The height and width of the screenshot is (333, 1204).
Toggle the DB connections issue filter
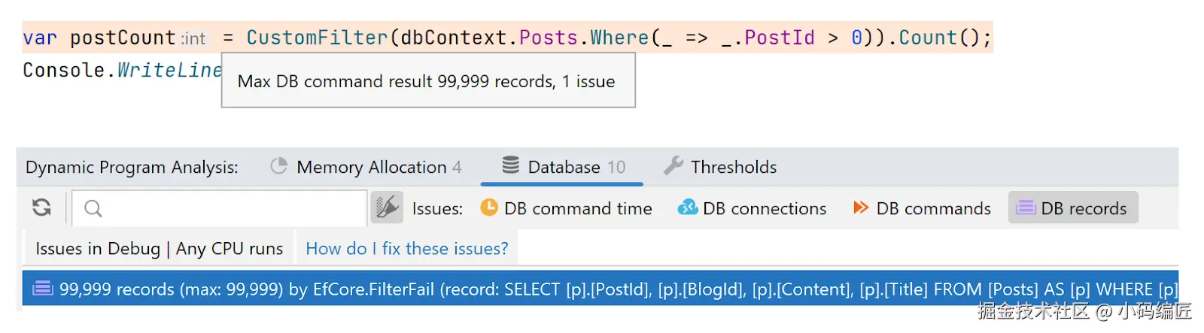click(752, 208)
